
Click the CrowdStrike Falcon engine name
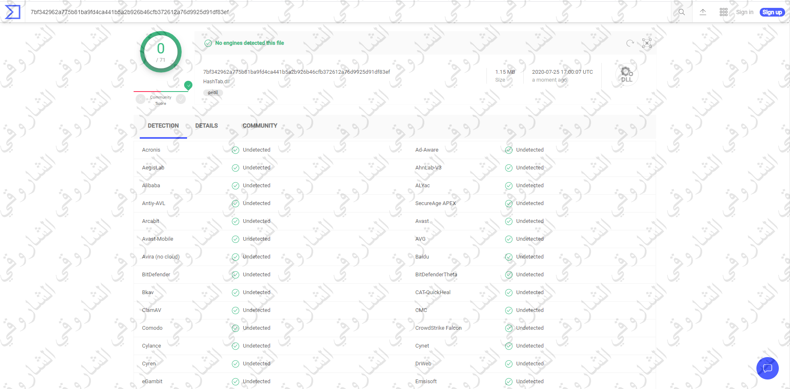coord(438,328)
